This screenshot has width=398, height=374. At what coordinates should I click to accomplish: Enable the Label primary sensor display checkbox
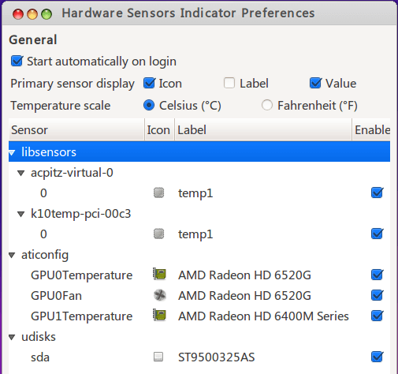pos(229,83)
